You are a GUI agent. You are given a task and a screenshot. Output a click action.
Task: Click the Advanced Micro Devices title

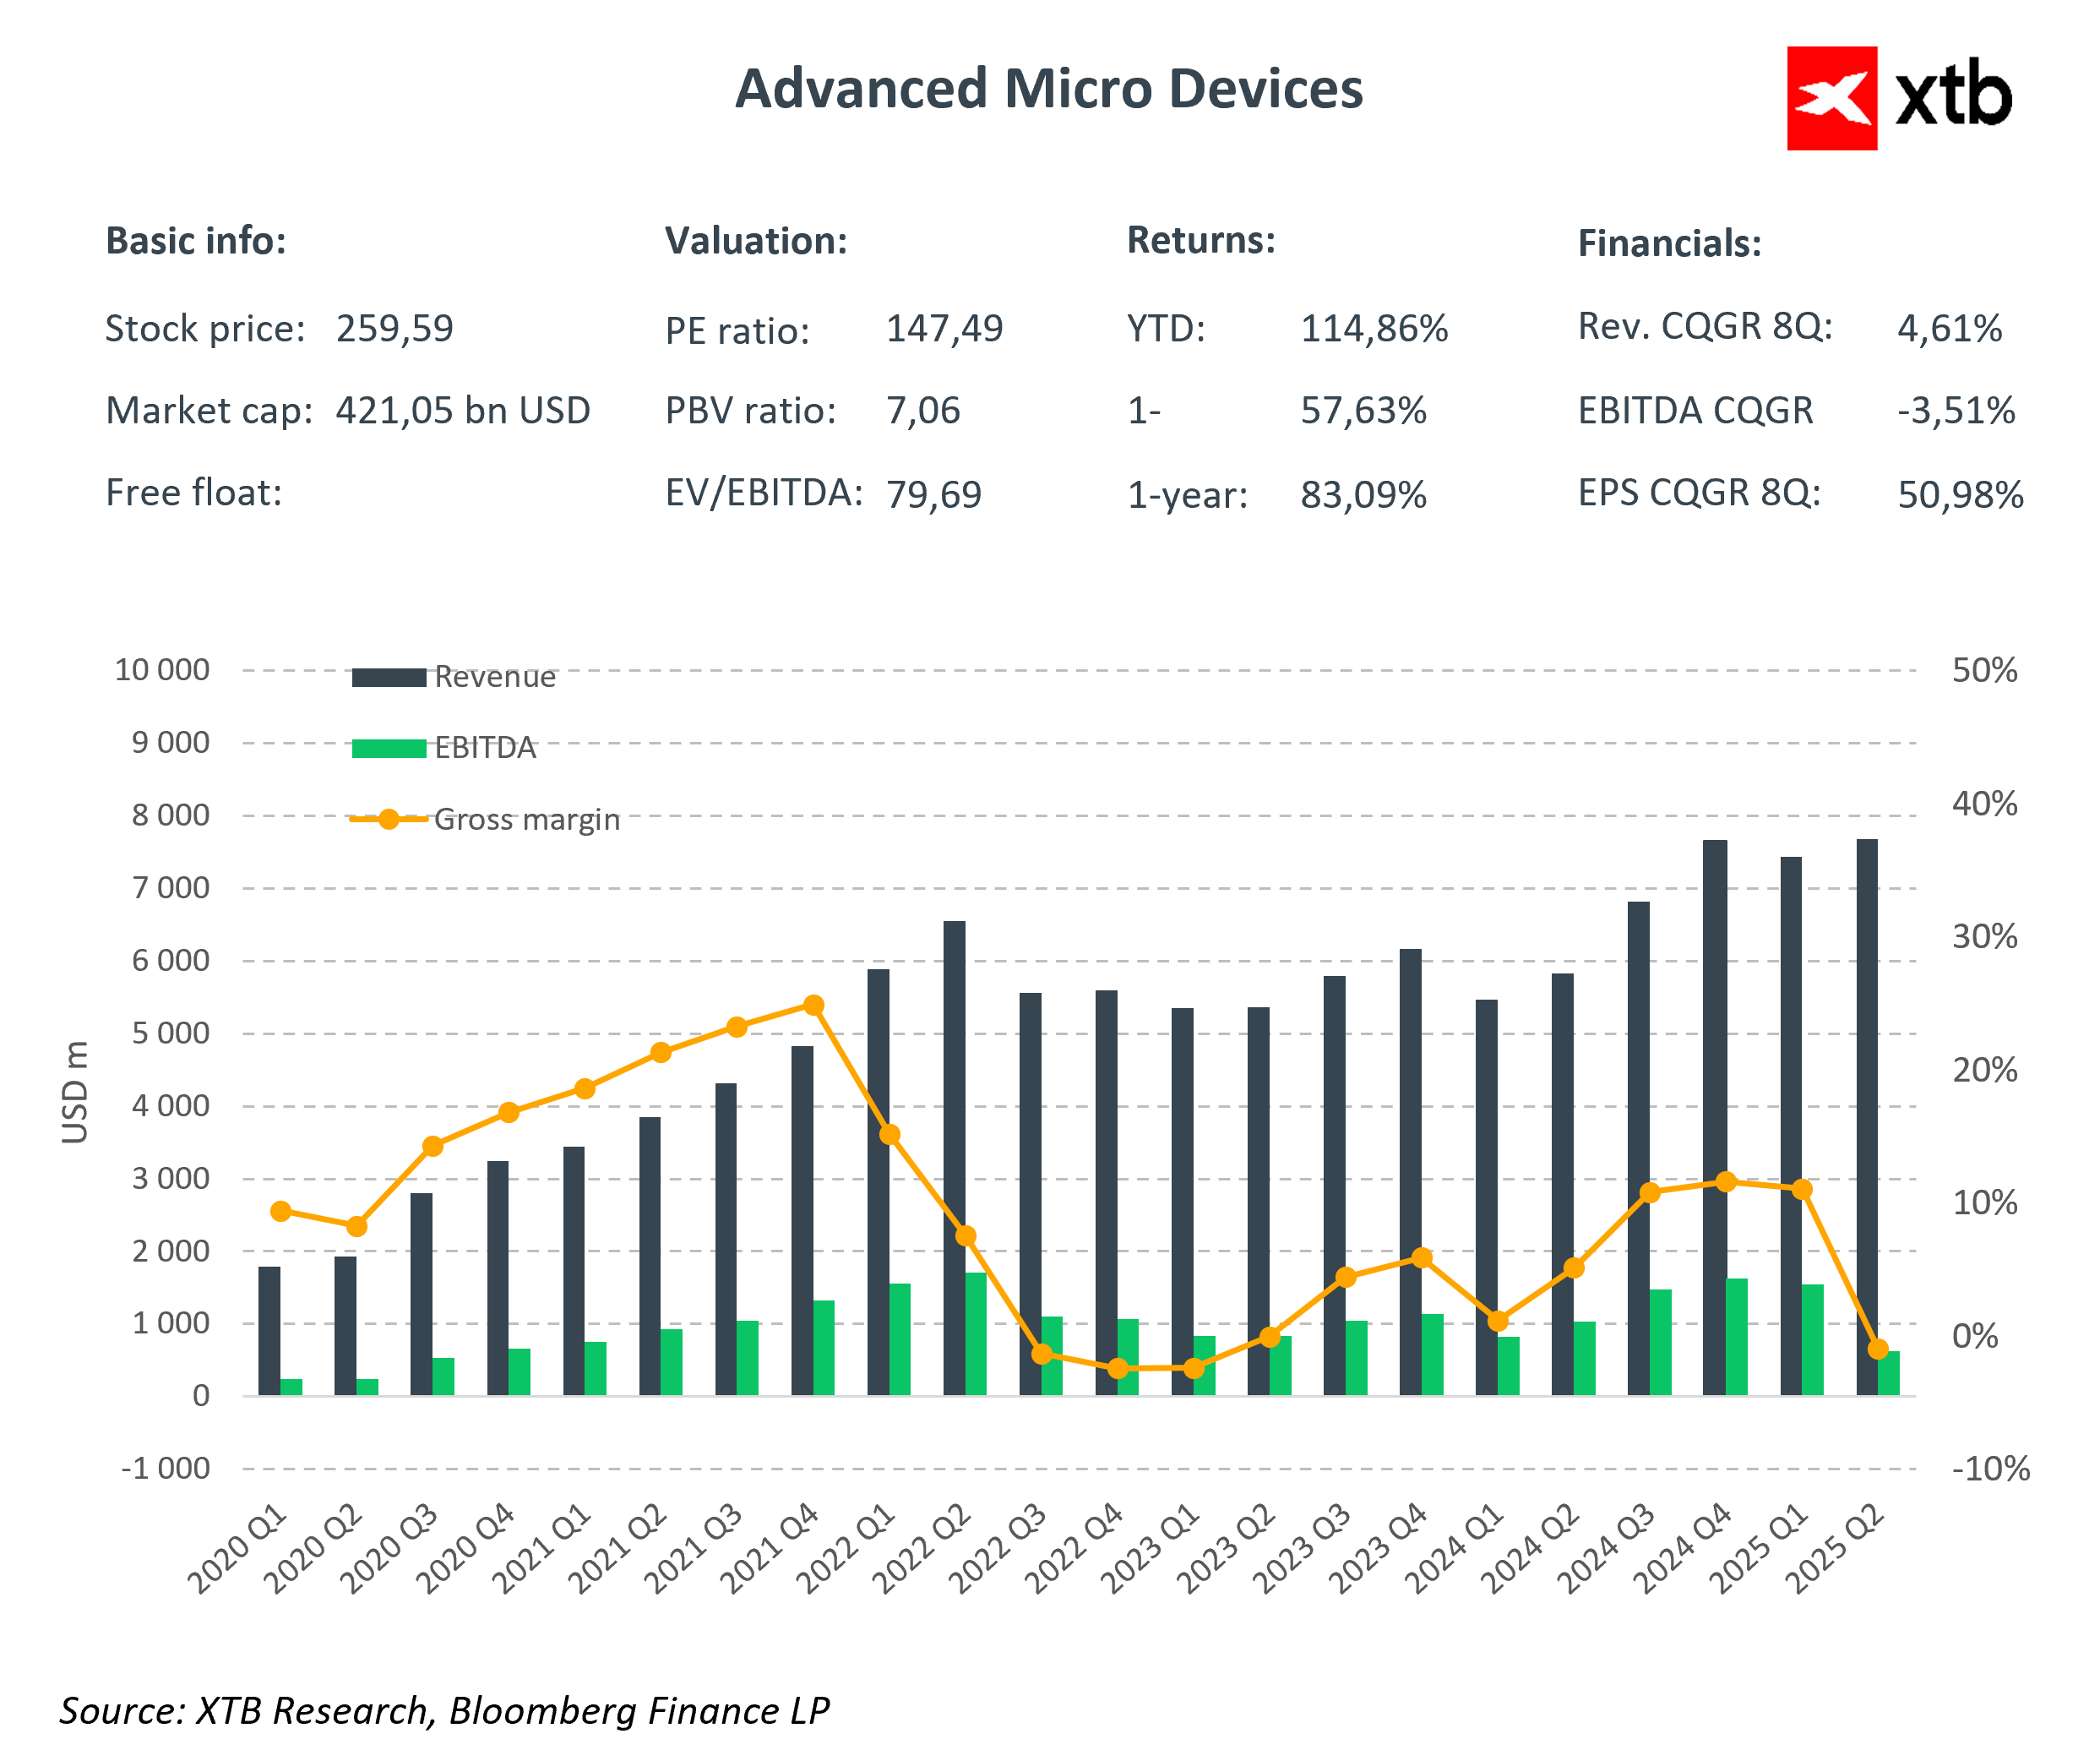(x=1048, y=88)
